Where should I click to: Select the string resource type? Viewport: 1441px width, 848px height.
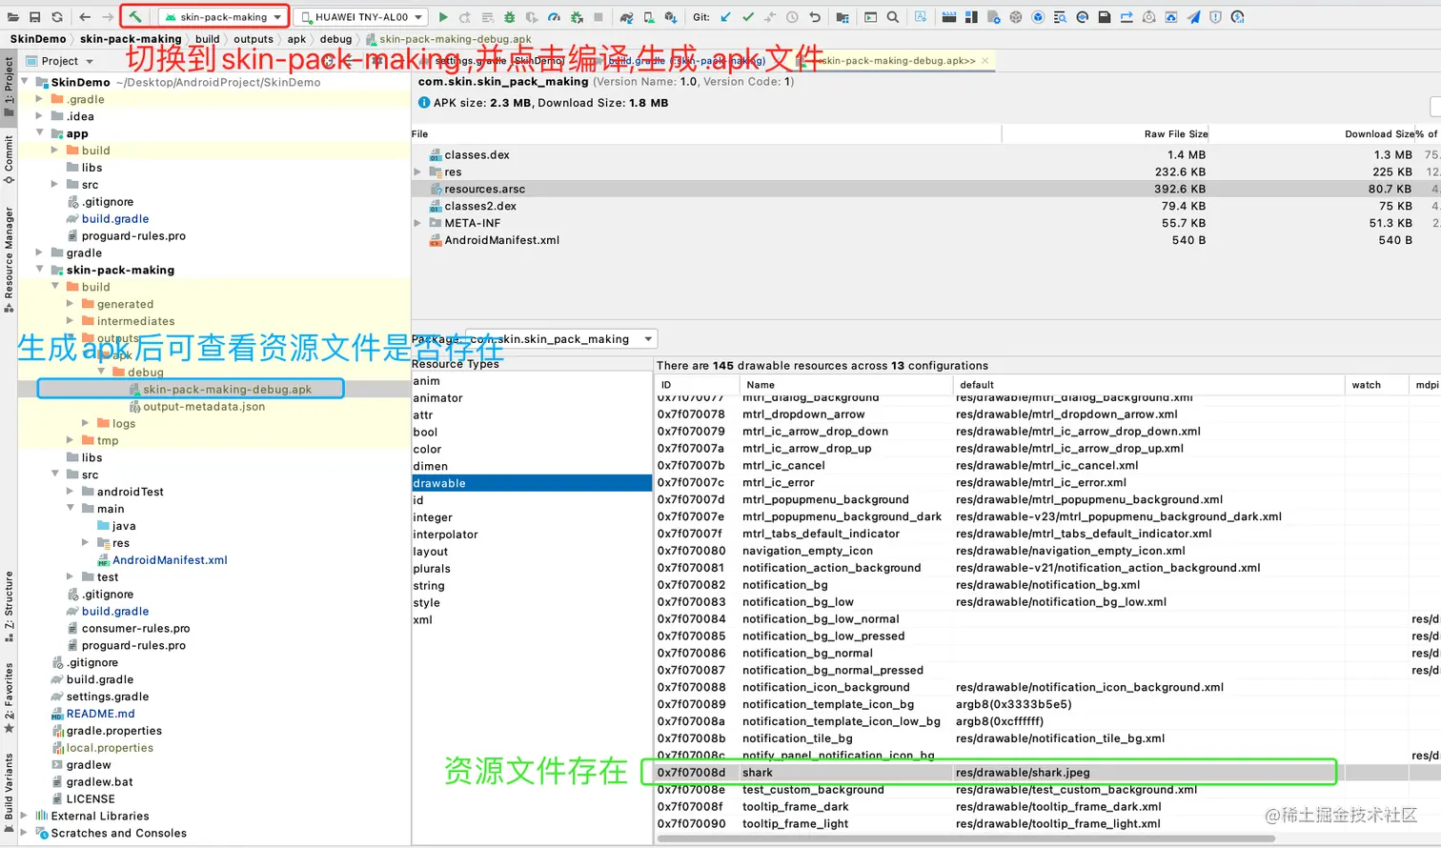532,586
